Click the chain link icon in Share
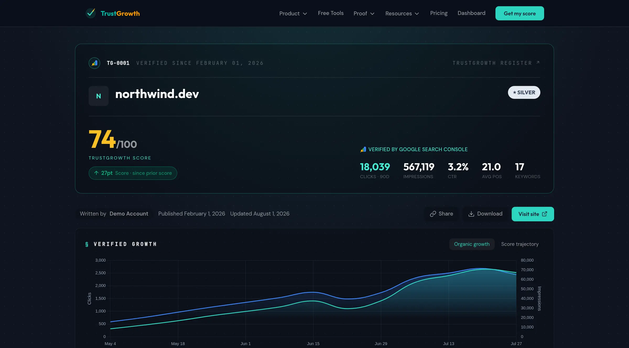 (433, 214)
